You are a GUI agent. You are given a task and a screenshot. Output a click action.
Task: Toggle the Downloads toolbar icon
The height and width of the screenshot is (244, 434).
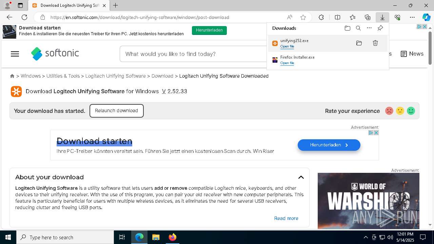click(382, 17)
